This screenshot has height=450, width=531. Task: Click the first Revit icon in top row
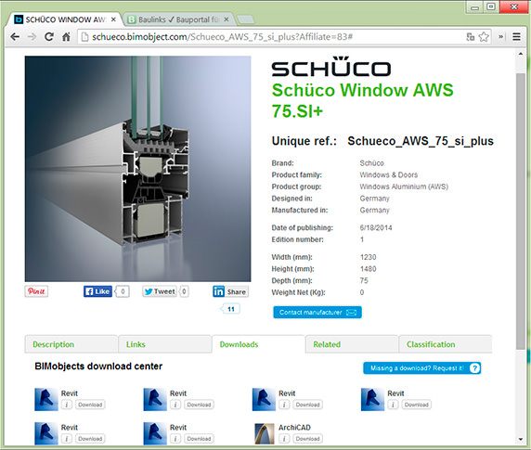[46, 399]
